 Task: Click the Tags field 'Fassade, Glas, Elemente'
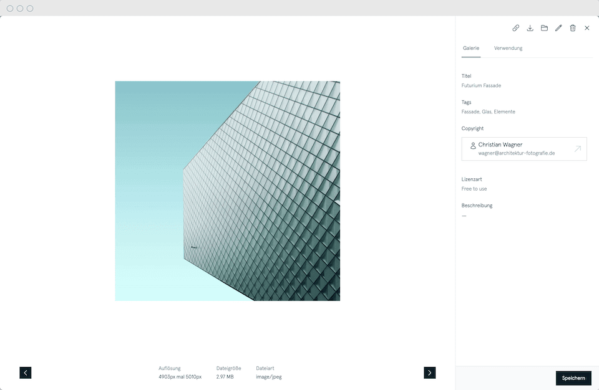[x=488, y=112]
